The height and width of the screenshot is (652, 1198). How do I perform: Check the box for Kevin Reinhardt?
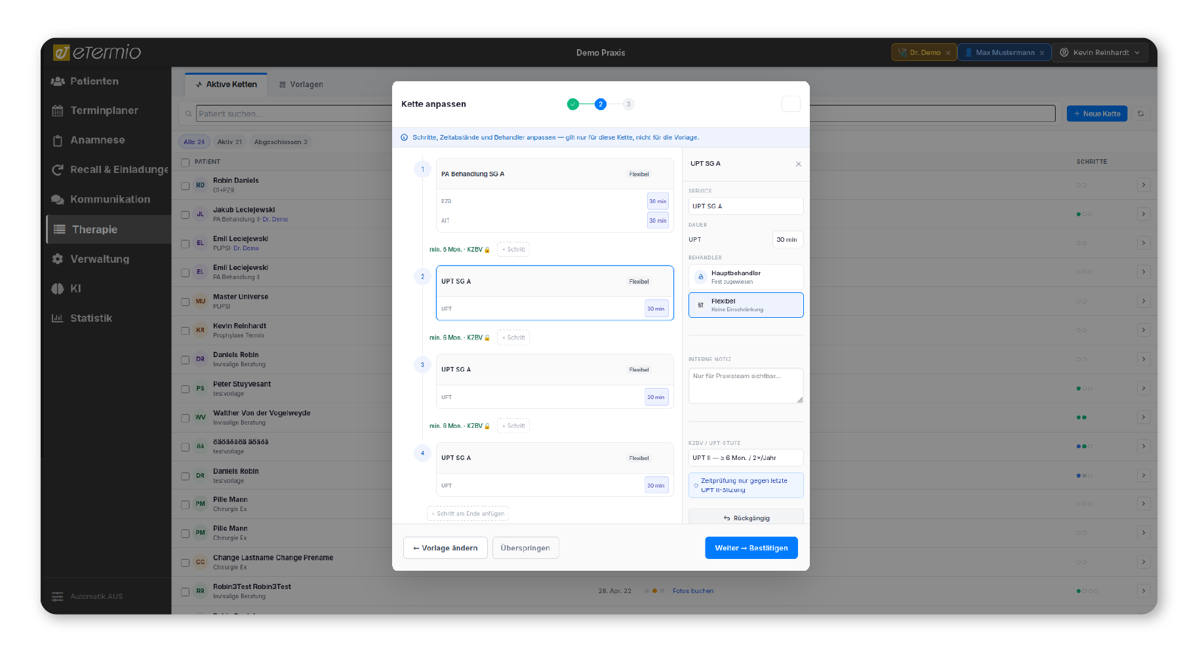tap(186, 331)
